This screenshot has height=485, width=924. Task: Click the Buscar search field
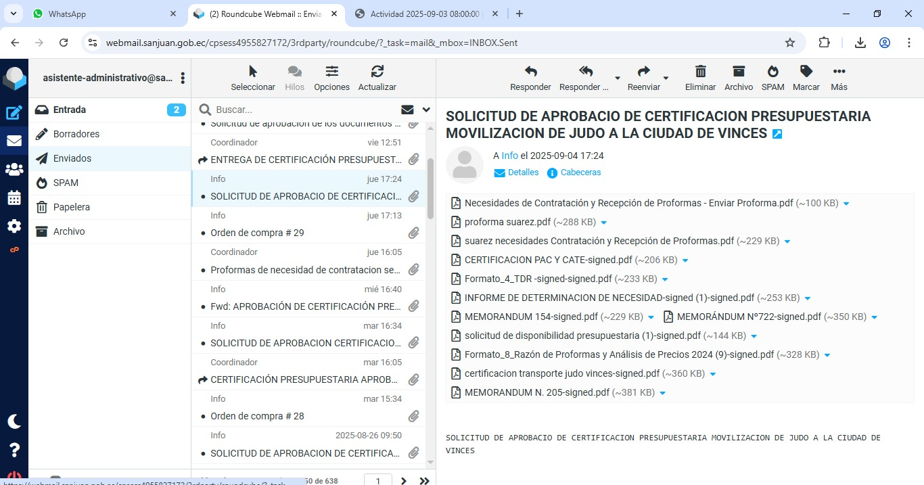pos(304,110)
